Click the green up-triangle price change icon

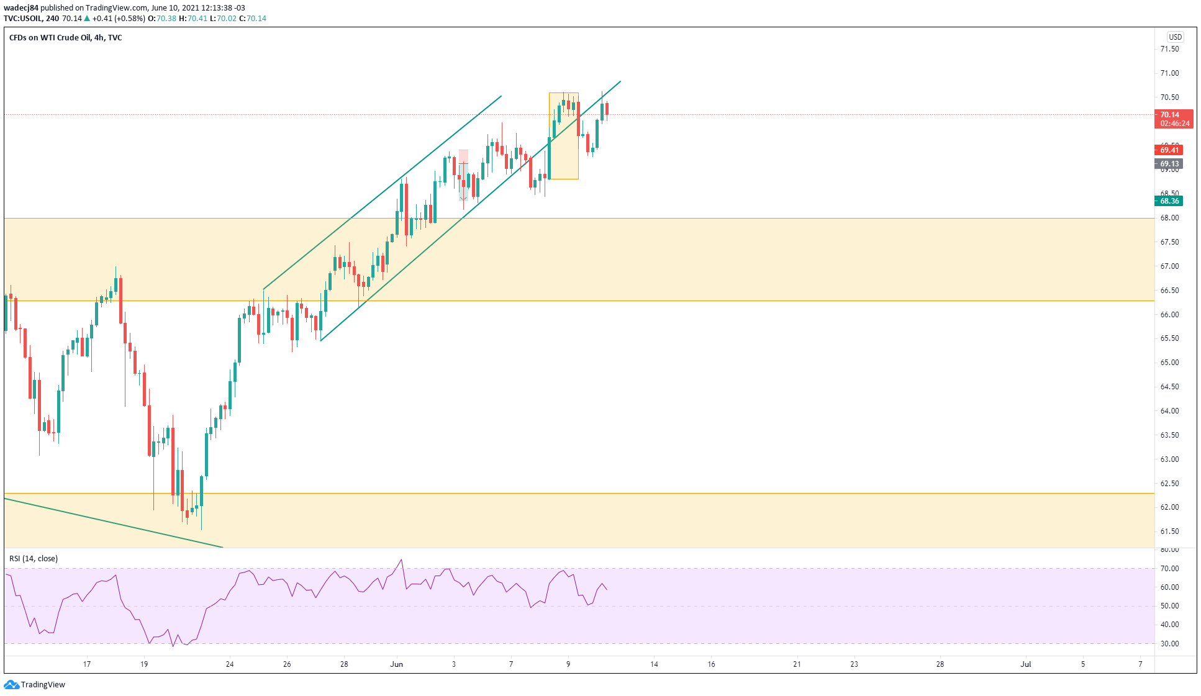pyautogui.click(x=87, y=19)
